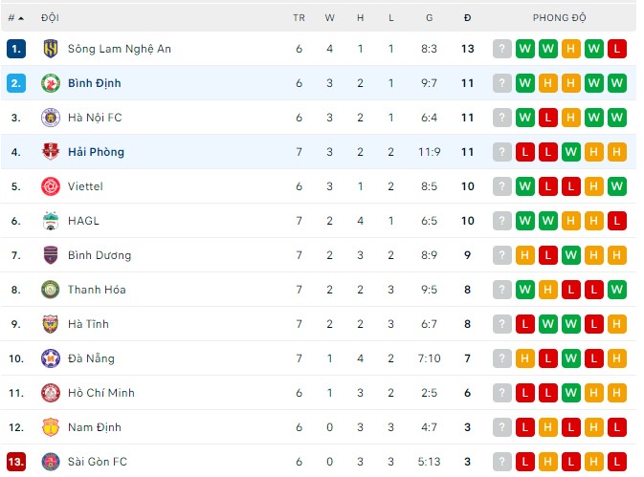
Task: Click the gray question mark in Viettel's row
Action: coord(502,186)
